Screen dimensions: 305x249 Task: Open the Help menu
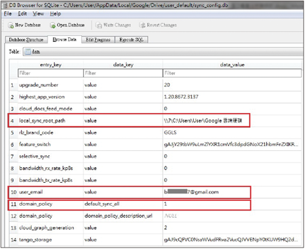[56, 14]
